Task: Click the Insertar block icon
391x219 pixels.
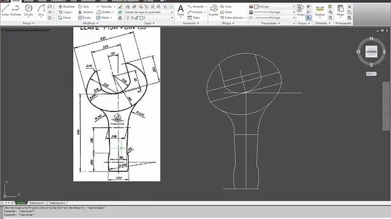Action: (x=213, y=10)
